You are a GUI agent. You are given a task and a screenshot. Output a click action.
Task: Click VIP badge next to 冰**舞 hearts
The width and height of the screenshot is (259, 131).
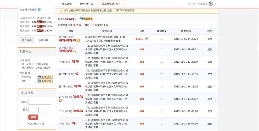[x=78, y=40]
